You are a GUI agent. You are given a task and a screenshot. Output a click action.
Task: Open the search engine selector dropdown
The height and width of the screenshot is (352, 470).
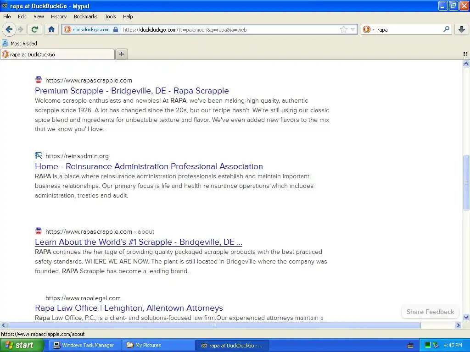point(369,29)
